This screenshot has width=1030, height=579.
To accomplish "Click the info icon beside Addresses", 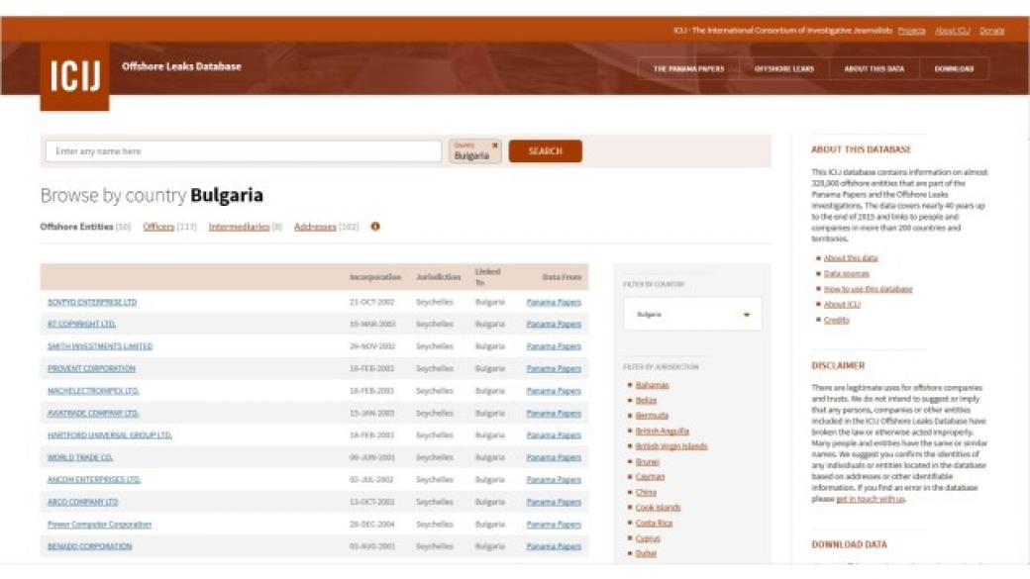I will click(x=375, y=227).
